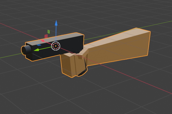Click the green plane handle of the gizmo

click(x=49, y=32)
